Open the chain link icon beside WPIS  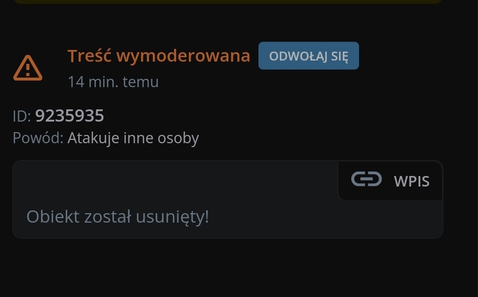(x=366, y=179)
